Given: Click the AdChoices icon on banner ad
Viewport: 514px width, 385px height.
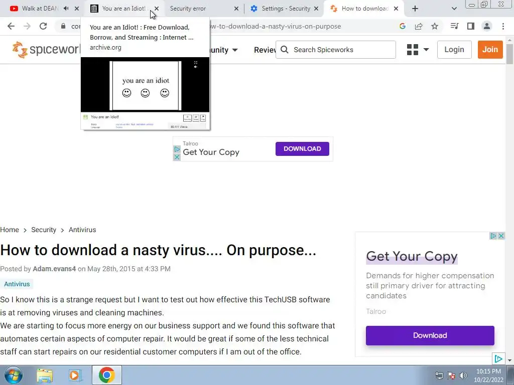Looking at the screenshot, I should (x=177, y=149).
